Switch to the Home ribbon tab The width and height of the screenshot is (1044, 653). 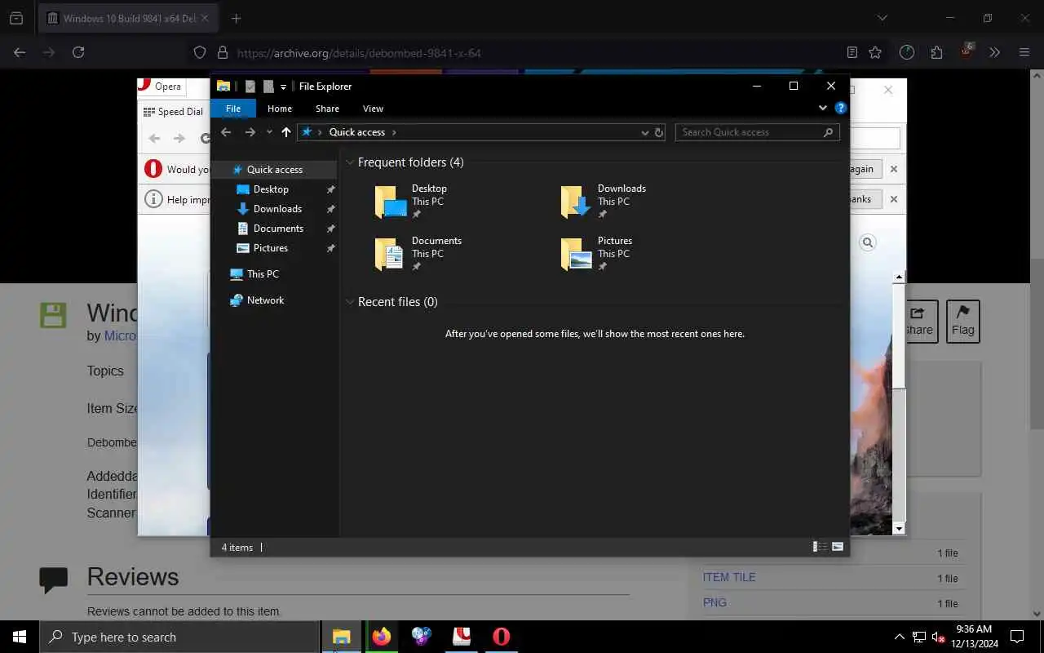[280, 109]
